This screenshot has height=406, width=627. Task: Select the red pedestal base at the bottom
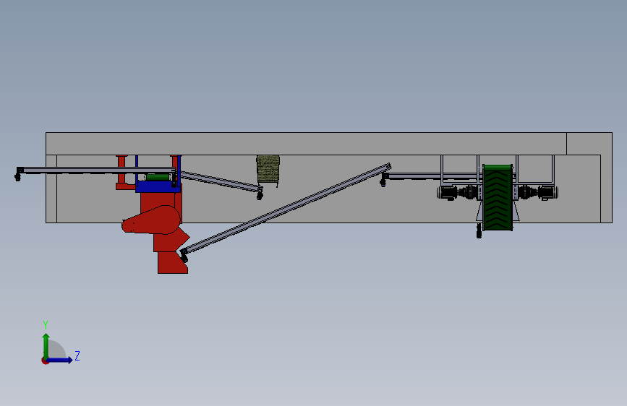[x=173, y=262]
